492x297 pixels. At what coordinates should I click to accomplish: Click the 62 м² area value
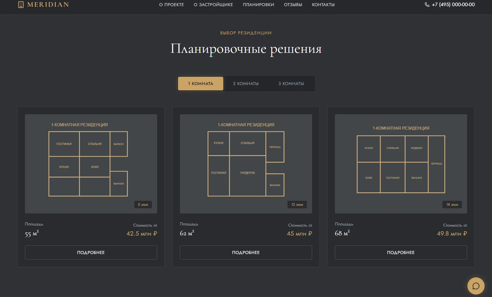pos(187,233)
